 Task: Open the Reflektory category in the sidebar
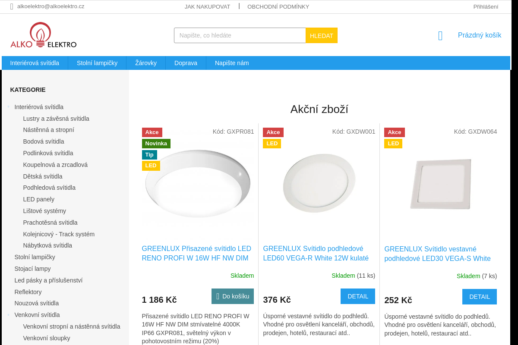pyautogui.click(x=28, y=292)
